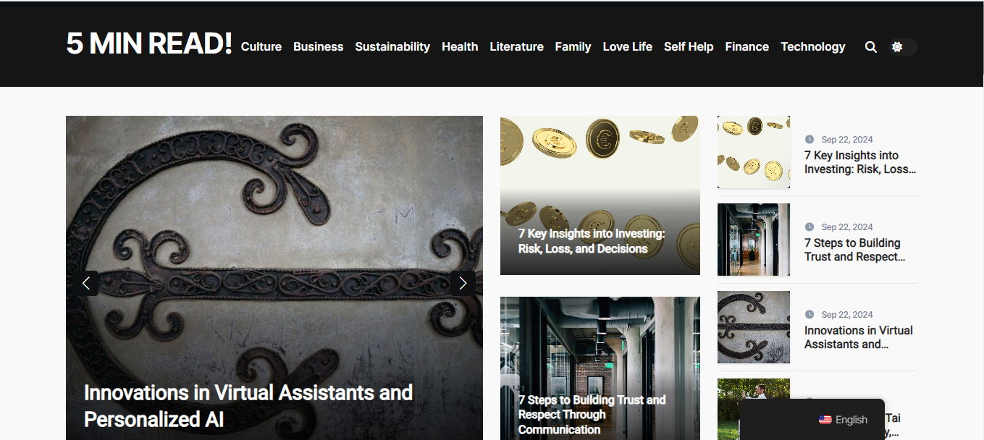
Task: Open the Literature category
Action: click(517, 46)
